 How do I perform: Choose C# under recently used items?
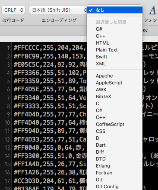point(114,29)
